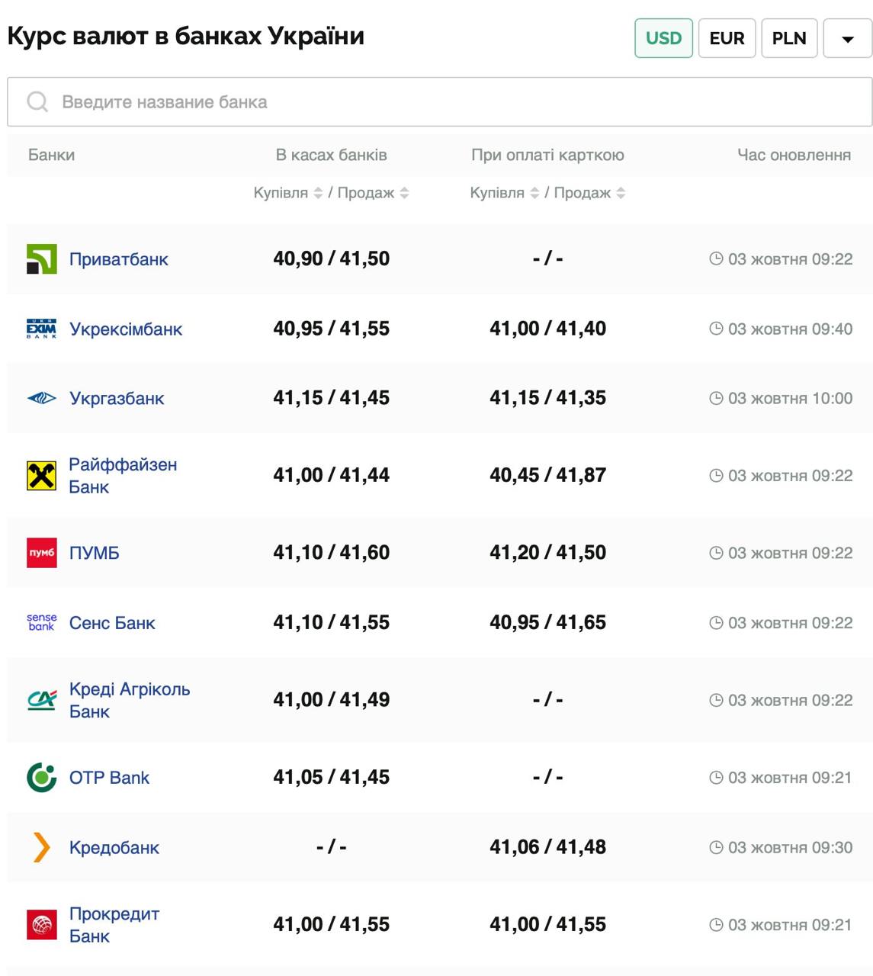Switch to the PLN currency tab
Screen dimensions: 873x976
click(x=789, y=38)
